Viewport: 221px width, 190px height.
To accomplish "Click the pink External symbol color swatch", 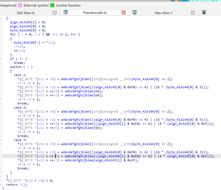I will tap(20, 5).
